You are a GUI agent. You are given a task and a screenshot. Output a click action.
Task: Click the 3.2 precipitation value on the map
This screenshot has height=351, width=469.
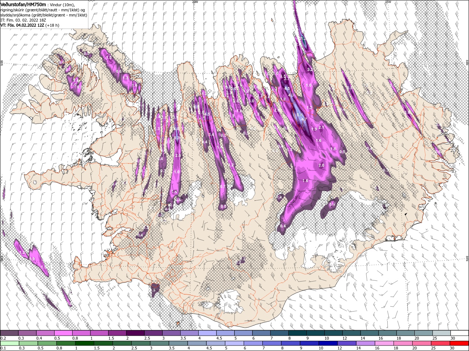(x=309, y=69)
